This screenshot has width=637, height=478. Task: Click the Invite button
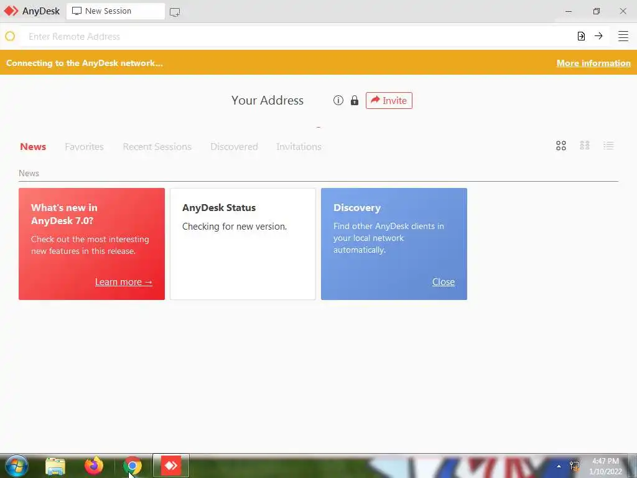389,100
